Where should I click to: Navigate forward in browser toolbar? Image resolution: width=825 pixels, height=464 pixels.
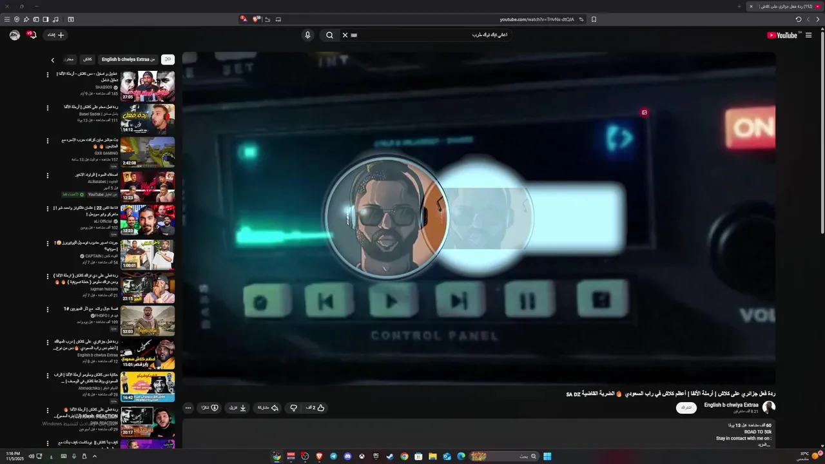pos(808,19)
